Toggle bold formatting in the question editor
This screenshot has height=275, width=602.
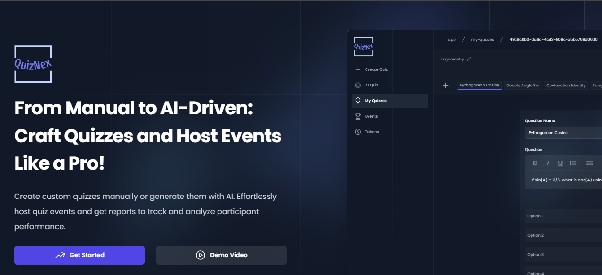tap(535, 163)
